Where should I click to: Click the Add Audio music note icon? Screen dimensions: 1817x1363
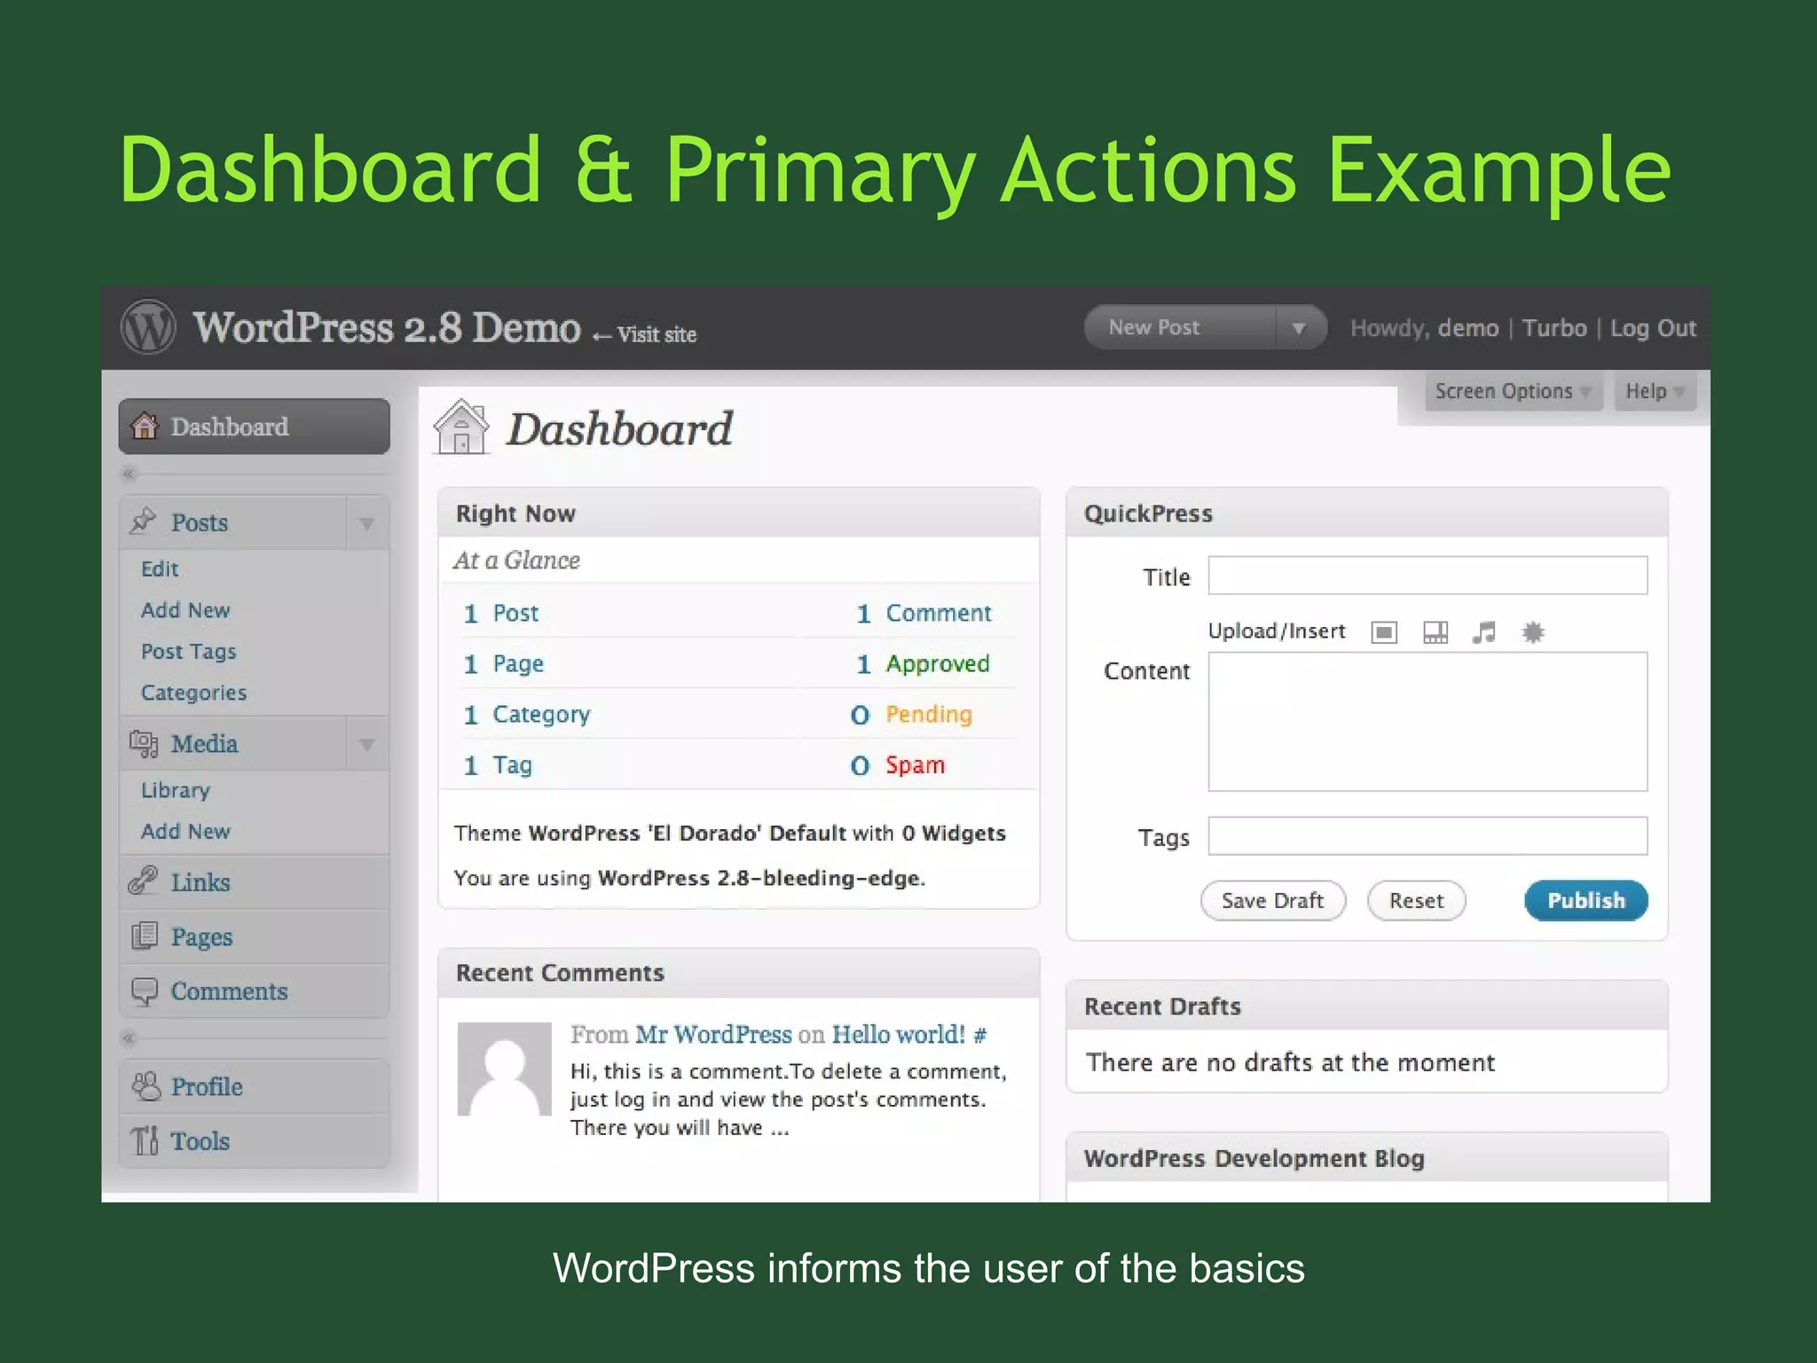click(1483, 632)
